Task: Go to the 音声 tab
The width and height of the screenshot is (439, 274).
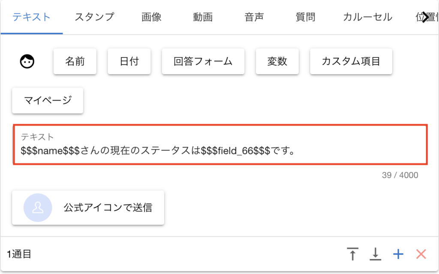Action: 254,17
